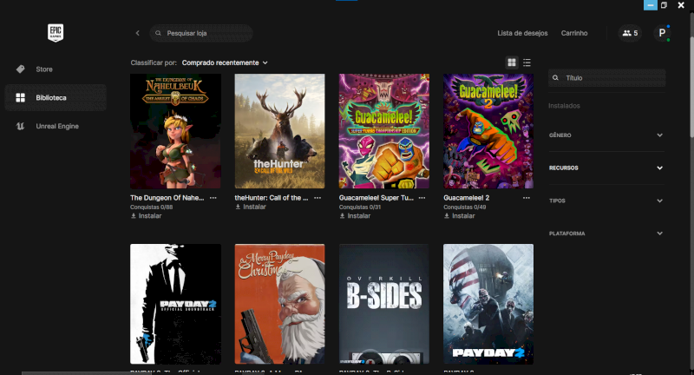Click 'theHunter: Call of the ...' title
This screenshot has width=694, height=375.
click(272, 198)
